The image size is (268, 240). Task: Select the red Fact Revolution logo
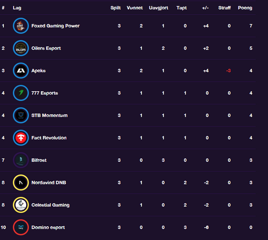pos(21,138)
